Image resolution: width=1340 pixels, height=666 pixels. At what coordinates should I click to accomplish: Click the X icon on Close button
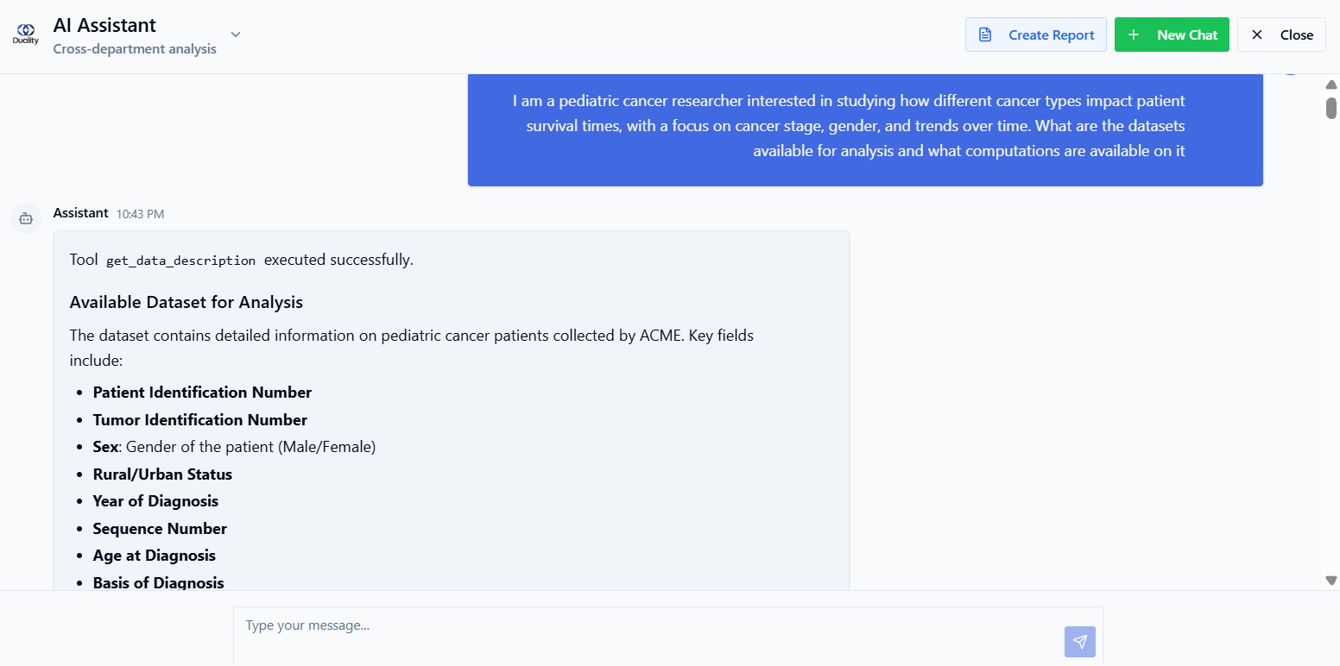pyautogui.click(x=1257, y=35)
